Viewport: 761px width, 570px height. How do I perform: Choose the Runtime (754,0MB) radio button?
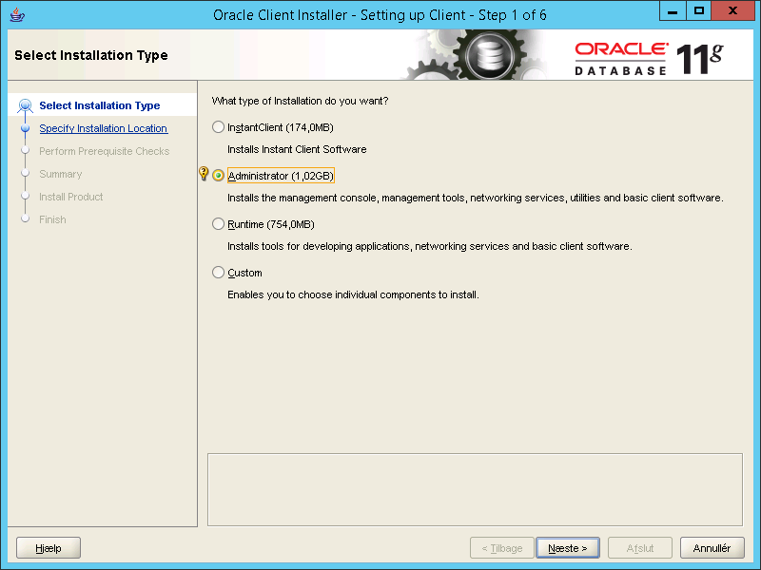219,224
